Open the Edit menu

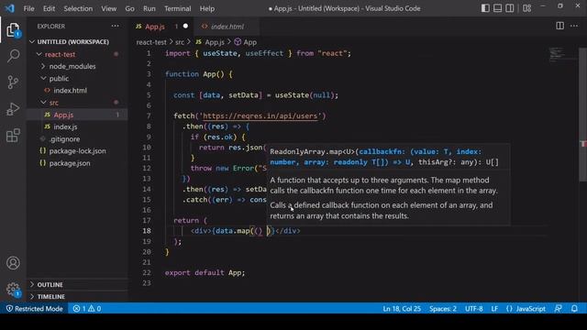[x=49, y=8]
